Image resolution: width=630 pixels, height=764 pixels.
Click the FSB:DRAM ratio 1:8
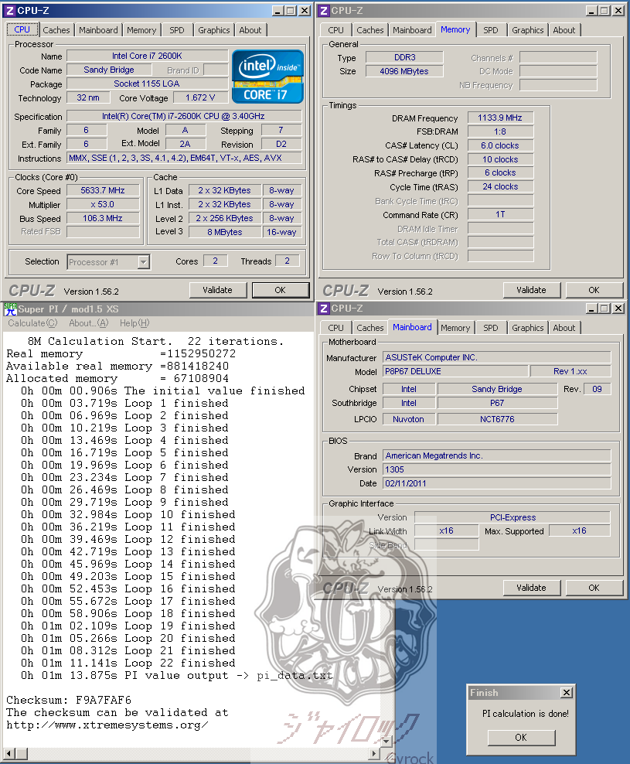[x=500, y=131]
